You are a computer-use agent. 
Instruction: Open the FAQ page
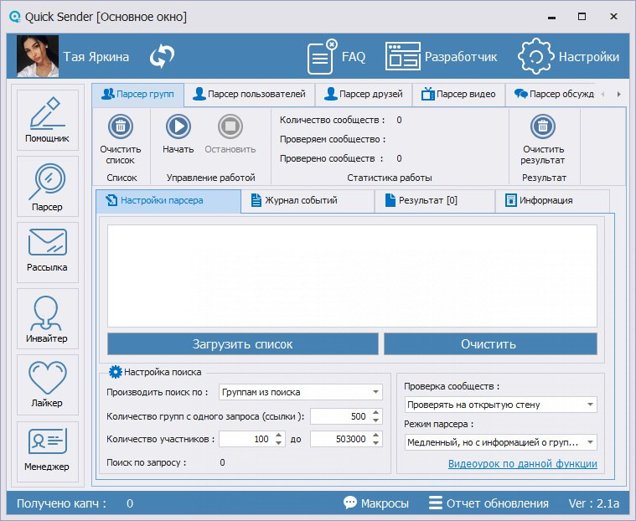tap(337, 57)
